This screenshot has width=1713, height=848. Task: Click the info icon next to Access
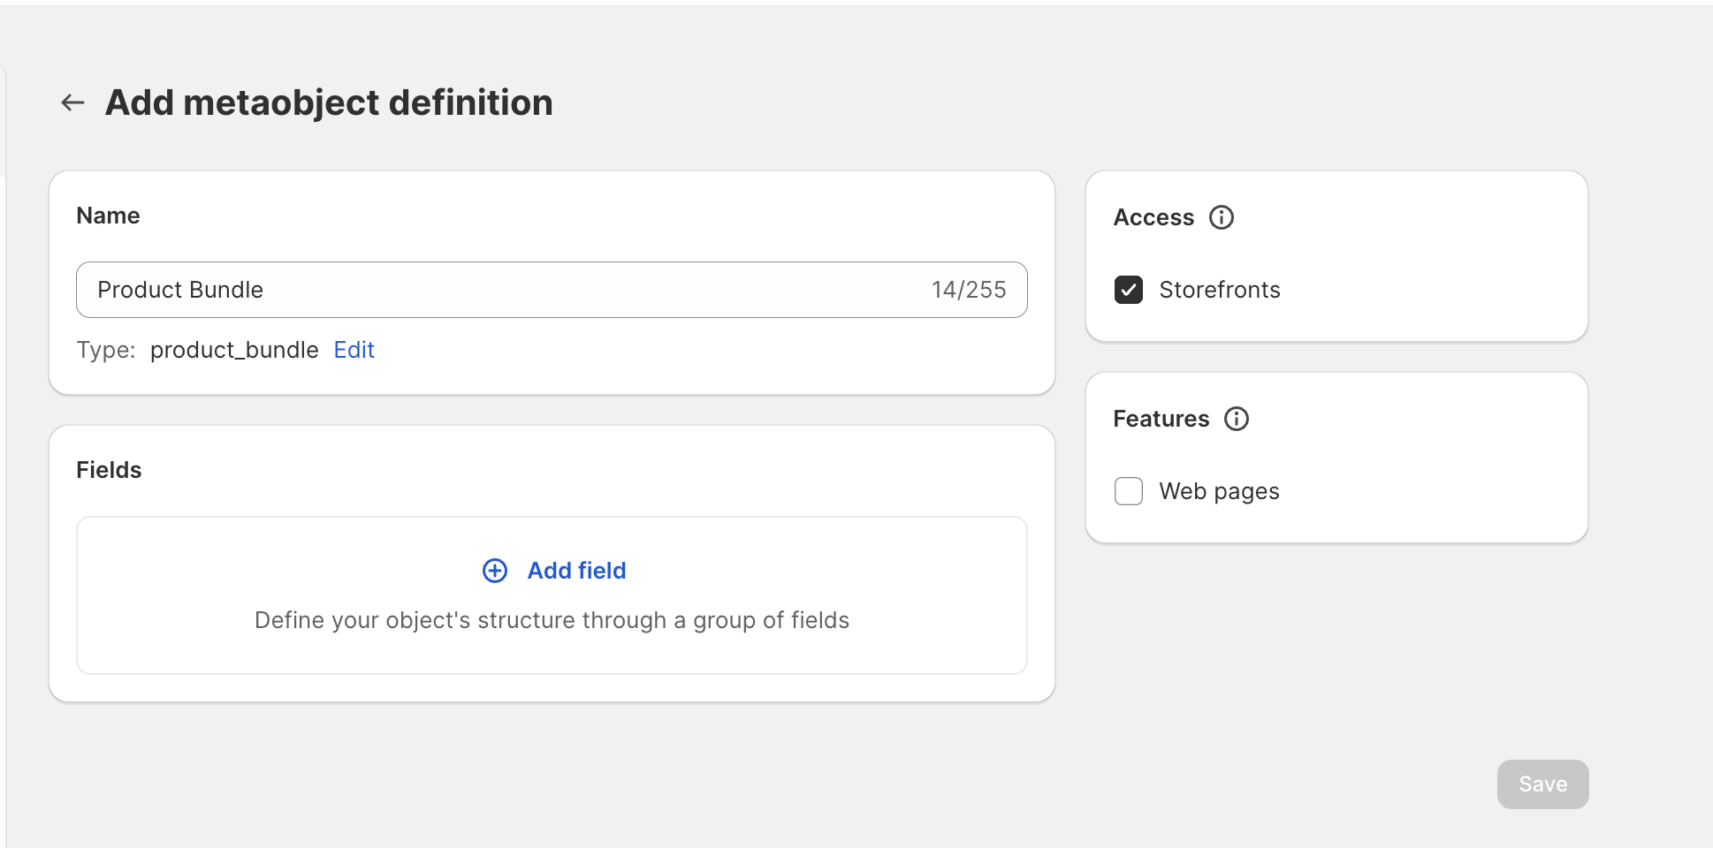tap(1222, 217)
